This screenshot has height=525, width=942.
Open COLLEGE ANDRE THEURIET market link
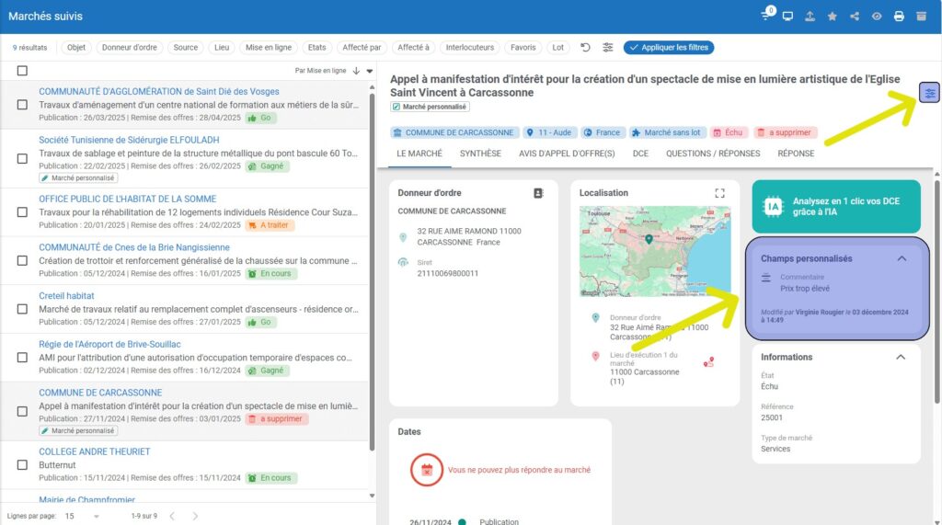94,451
